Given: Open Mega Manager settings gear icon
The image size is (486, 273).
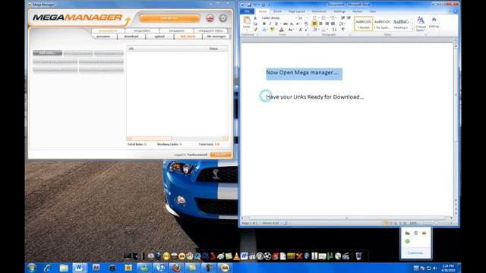Looking at the screenshot, I should [x=222, y=18].
